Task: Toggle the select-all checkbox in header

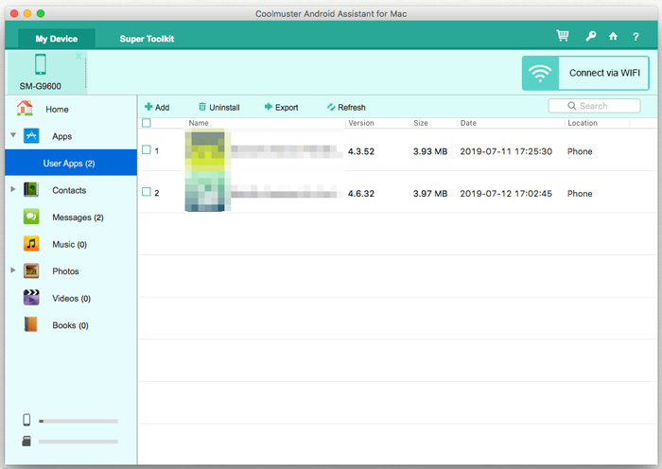Action: coord(147,123)
